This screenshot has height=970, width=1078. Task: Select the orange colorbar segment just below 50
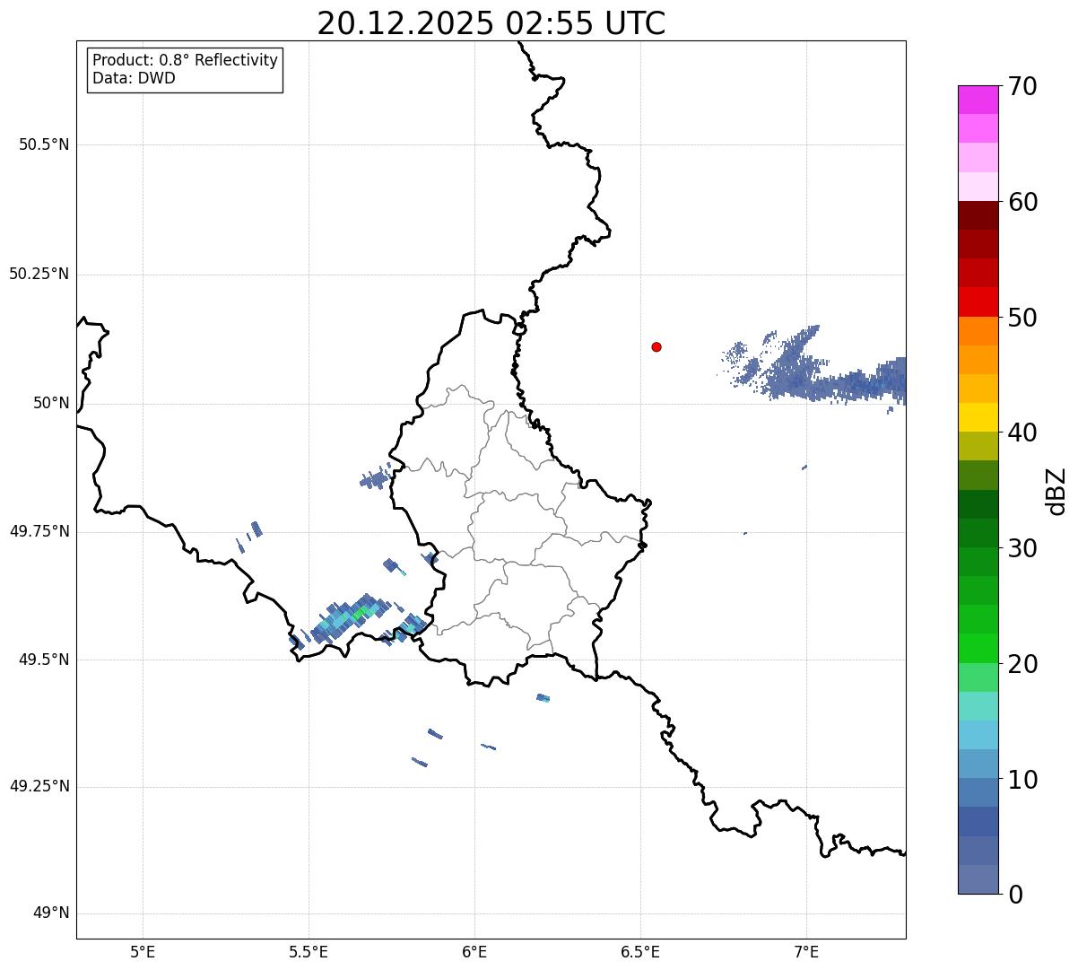(978, 331)
